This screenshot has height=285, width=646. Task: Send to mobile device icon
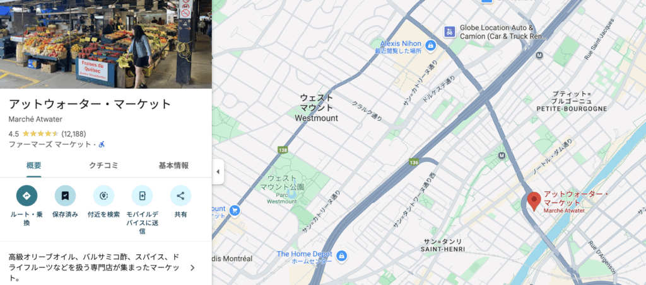[142, 196]
